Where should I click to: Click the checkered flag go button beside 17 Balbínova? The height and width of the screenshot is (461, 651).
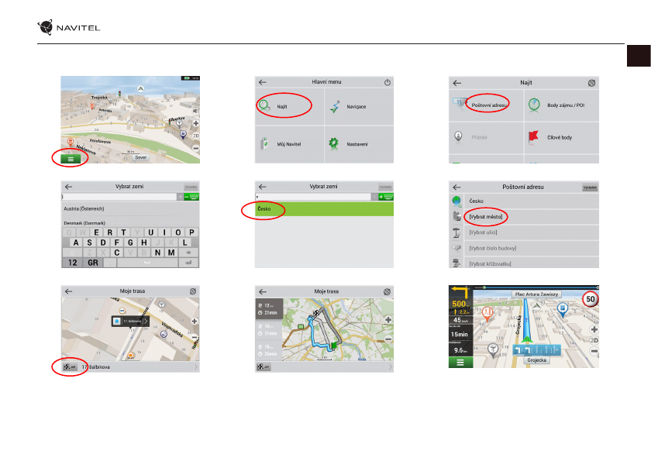(70, 366)
